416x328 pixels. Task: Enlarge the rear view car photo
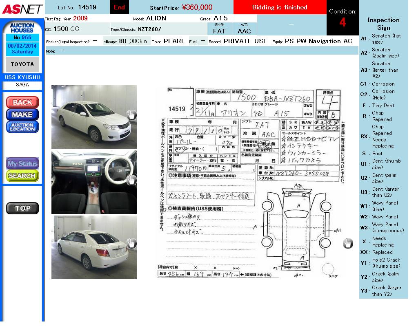94,247
